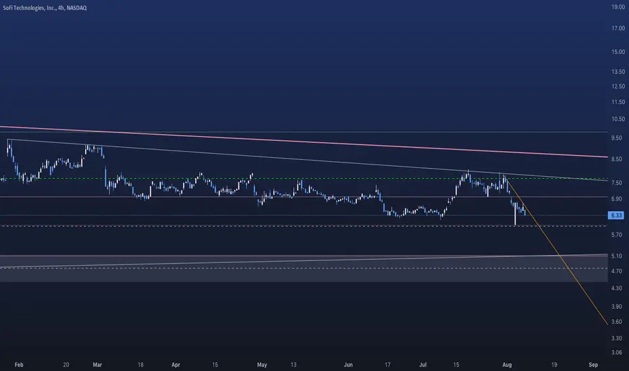The image size is (629, 371).
Task: Click the Apr date label
Action: [175, 364]
